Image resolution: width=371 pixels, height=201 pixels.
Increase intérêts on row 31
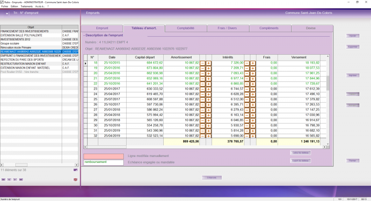coord(253,131)
